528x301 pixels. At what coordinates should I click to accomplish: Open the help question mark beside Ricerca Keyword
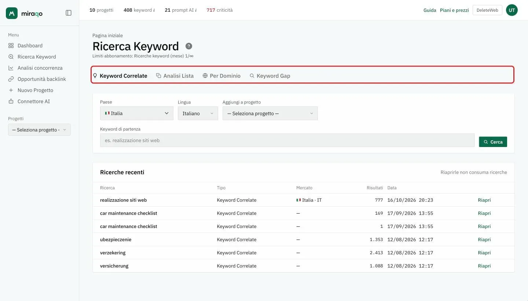[x=189, y=46]
